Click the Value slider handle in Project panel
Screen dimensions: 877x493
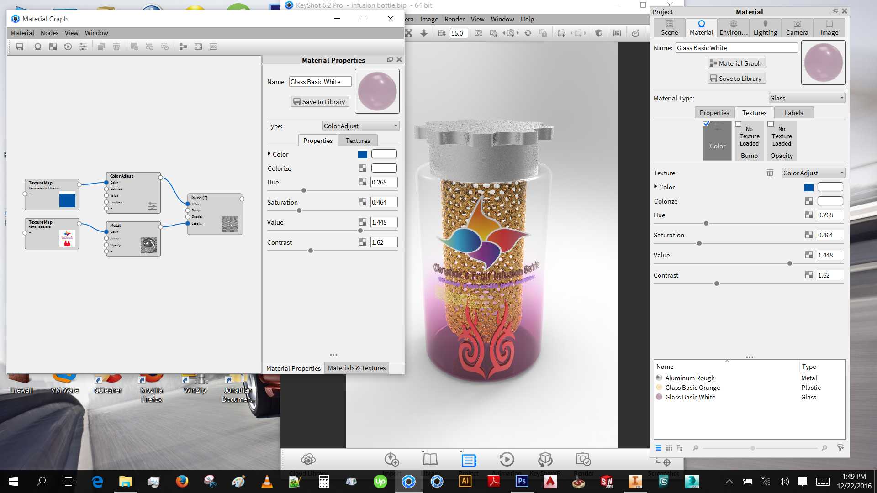[x=790, y=263]
